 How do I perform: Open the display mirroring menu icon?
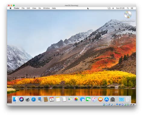coord(109,8)
